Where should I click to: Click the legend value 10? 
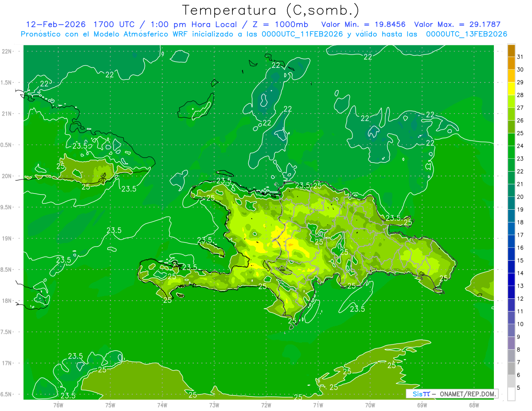[x=520, y=324]
